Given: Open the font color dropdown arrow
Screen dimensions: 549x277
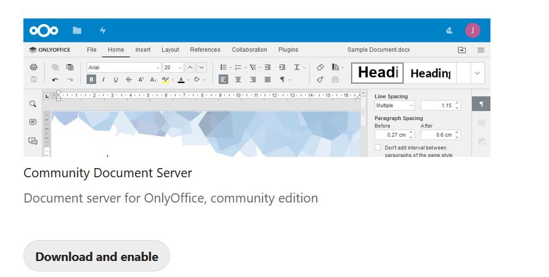Looking at the screenshot, I should (189, 80).
